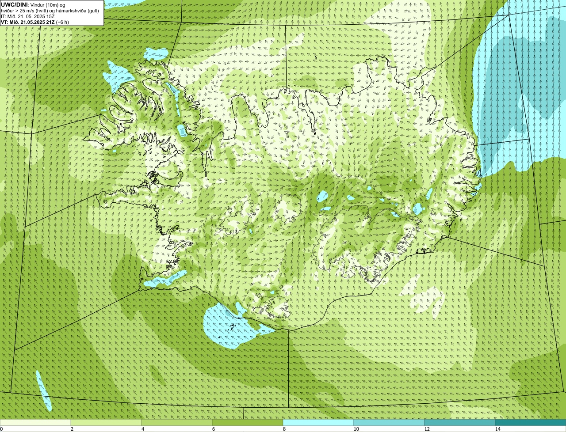Screen dimensions: 566x432
Task: Click the legend label '2'
Action: [72, 429]
